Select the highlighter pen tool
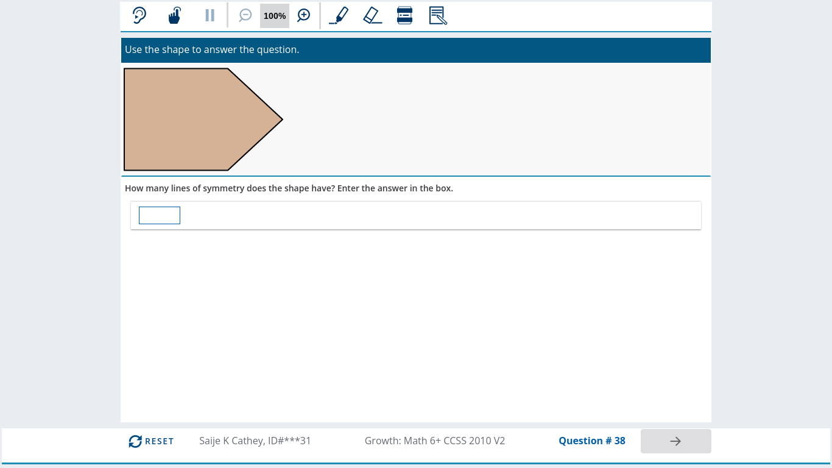Image resolution: width=832 pixels, height=468 pixels. 339,15
